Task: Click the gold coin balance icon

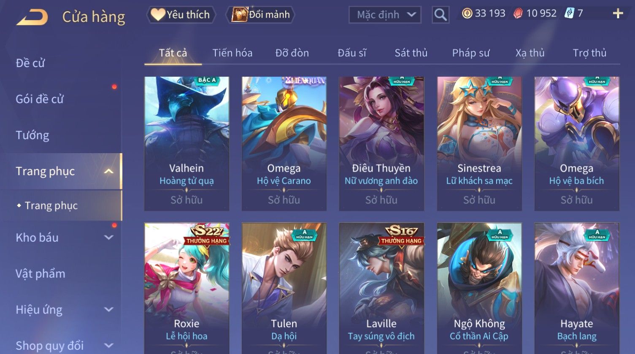Action: pyautogui.click(x=467, y=14)
